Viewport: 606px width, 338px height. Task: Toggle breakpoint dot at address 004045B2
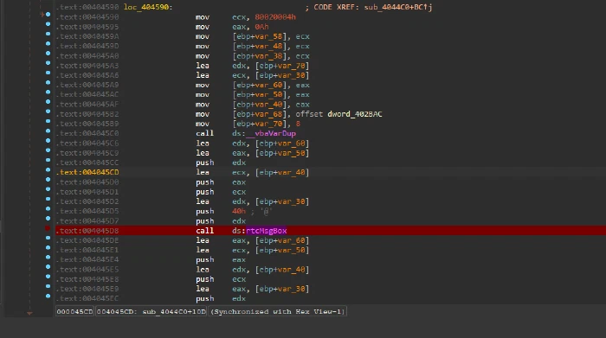coord(48,112)
